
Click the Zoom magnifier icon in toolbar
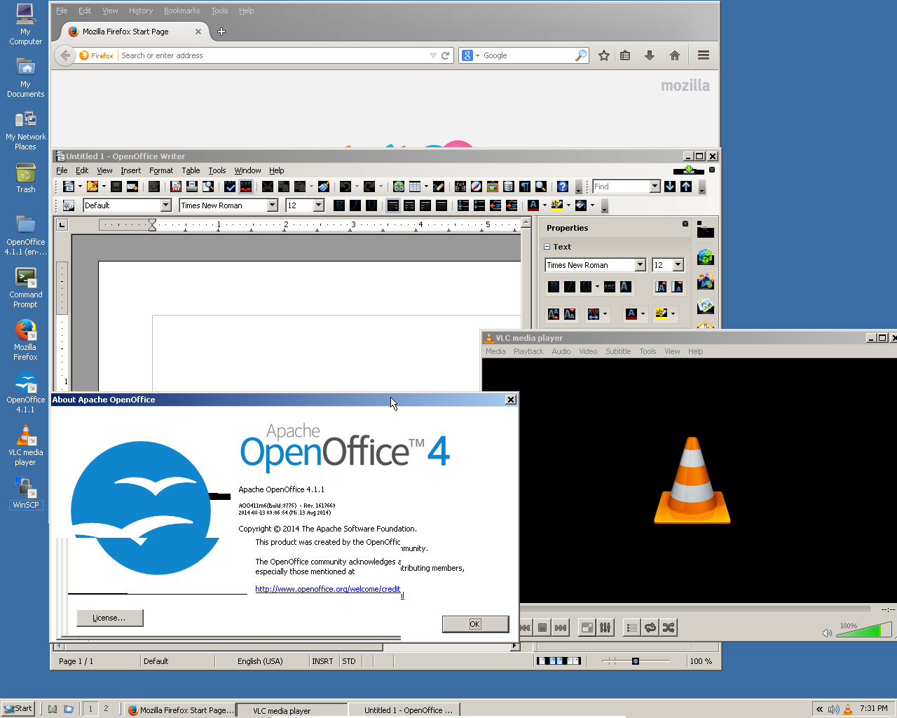point(540,187)
